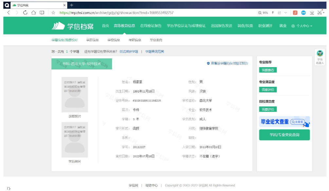Bookmark page with the star icon
The height and width of the screenshot is (191, 329).
coord(53,12)
